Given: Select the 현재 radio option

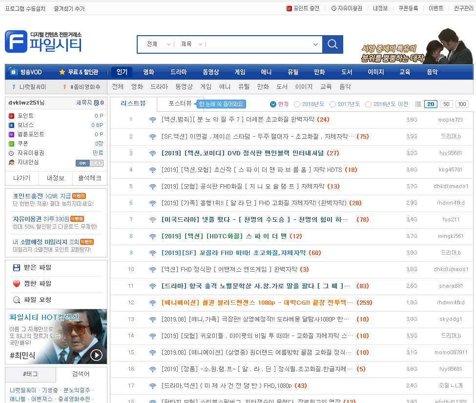Looking at the screenshot, I should (273, 104).
